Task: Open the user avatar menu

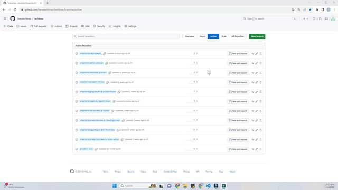Action: coord(333,19)
